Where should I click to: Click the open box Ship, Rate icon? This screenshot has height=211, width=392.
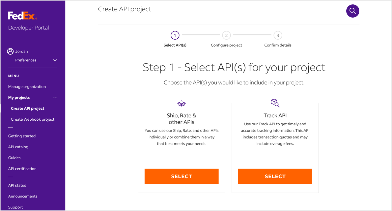(x=181, y=104)
